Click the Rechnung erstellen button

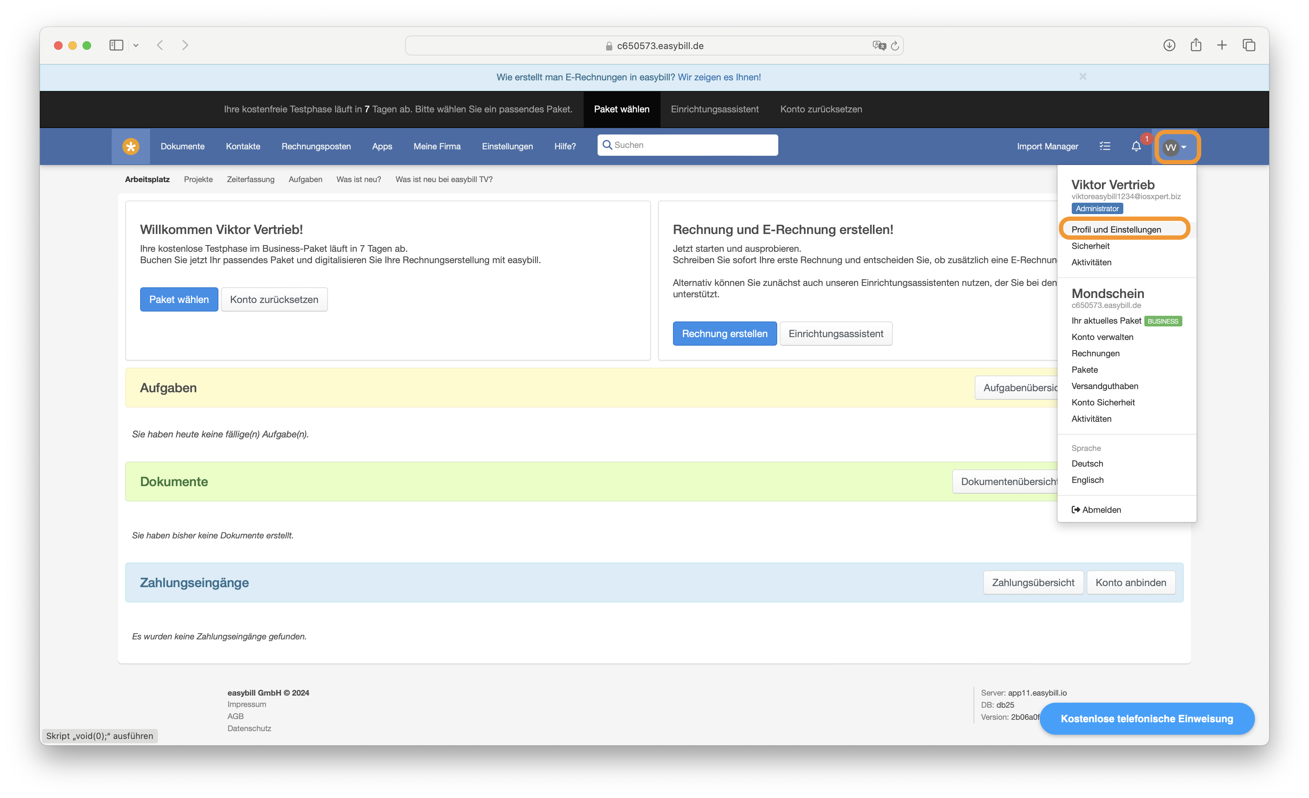725,334
